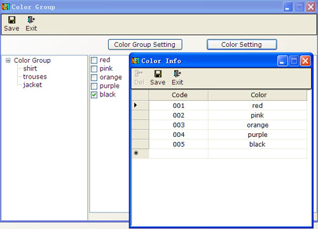Close the Color Info window

click(305, 61)
